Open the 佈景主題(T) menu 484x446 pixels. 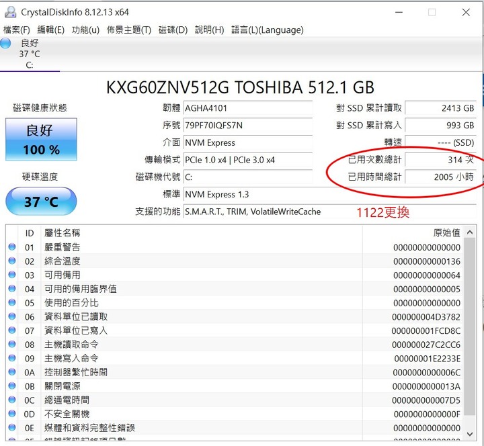tap(128, 30)
